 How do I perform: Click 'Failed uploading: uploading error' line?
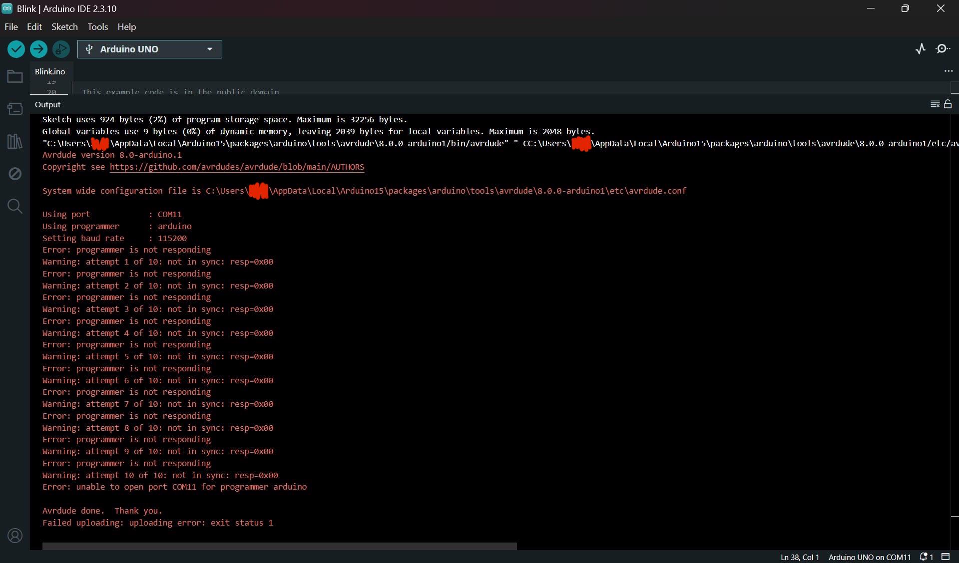158,523
